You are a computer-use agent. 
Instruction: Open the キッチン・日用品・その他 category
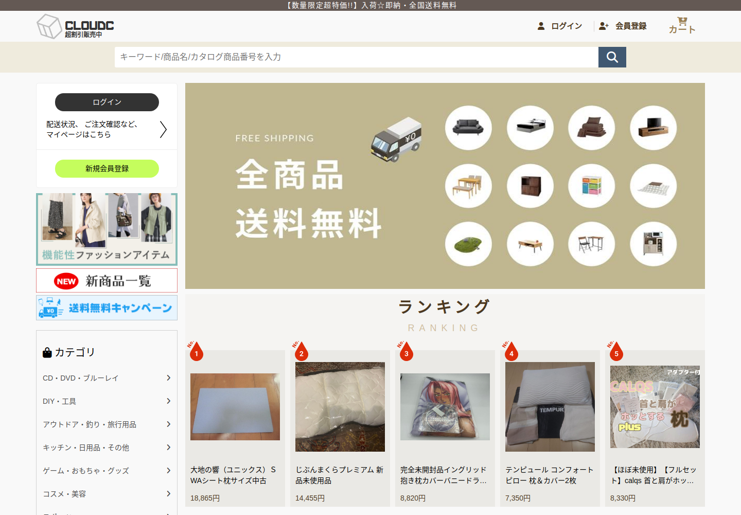point(86,448)
